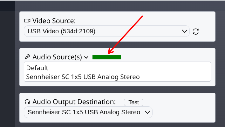The height and width of the screenshot is (127, 225).
Task: Open the USB Video source dropdown
Action: [x=106, y=31]
